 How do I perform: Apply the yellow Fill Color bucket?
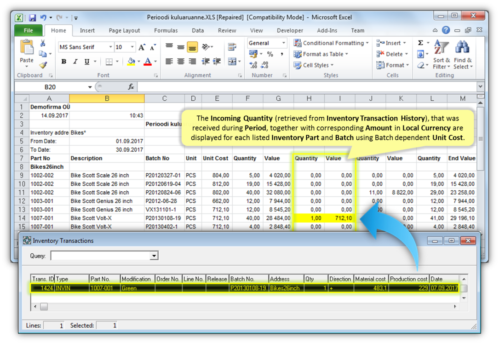point(131,62)
